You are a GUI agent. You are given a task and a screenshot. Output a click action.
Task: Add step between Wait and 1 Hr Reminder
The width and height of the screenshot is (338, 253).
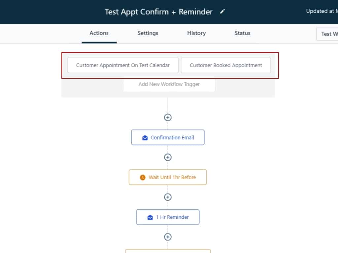168,197
